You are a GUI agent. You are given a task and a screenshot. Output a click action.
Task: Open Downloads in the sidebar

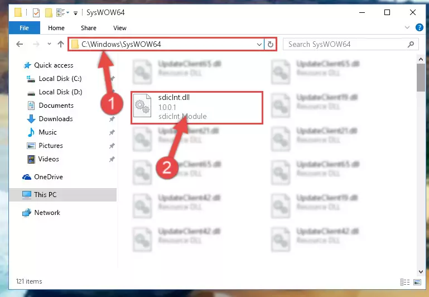coord(56,119)
